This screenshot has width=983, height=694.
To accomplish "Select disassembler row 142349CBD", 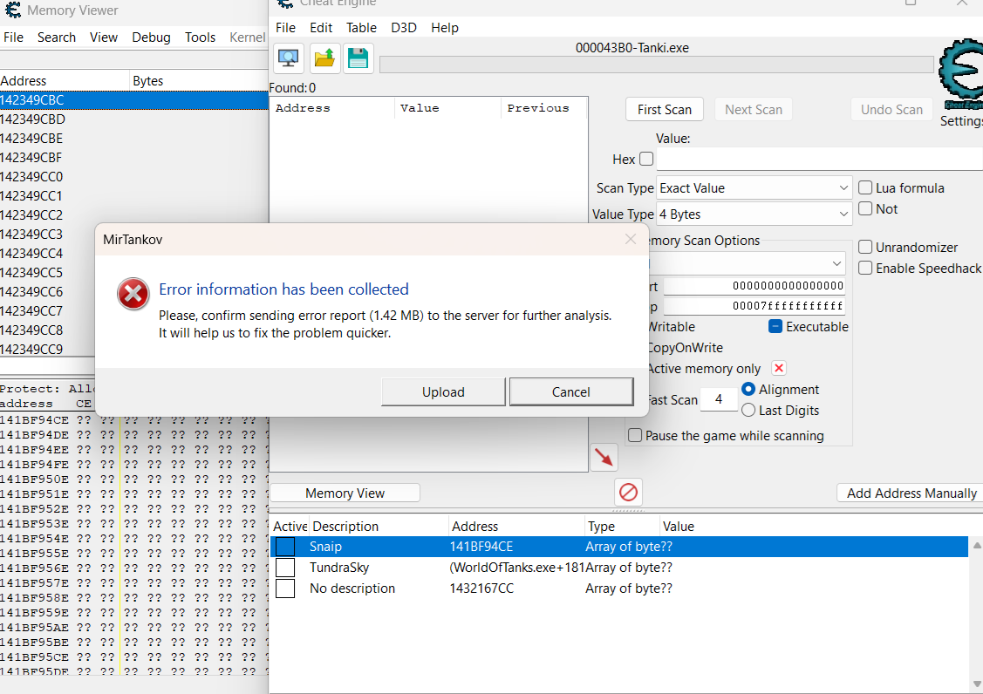I will click(x=134, y=119).
